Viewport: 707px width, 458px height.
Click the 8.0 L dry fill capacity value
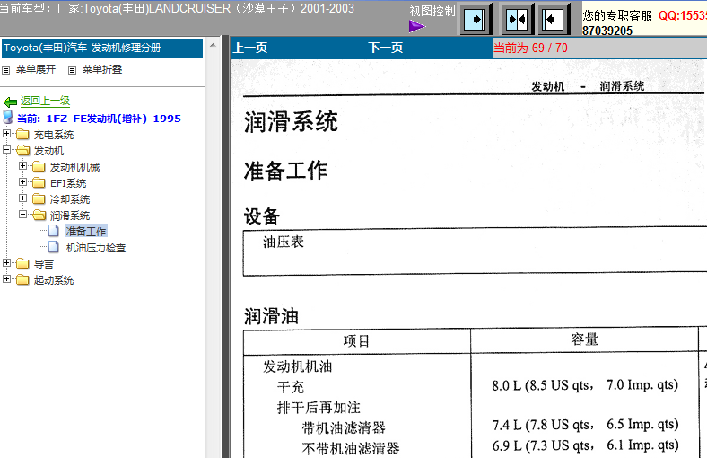pos(585,385)
